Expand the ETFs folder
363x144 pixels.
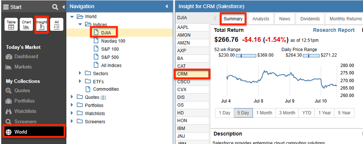[x=80, y=81]
